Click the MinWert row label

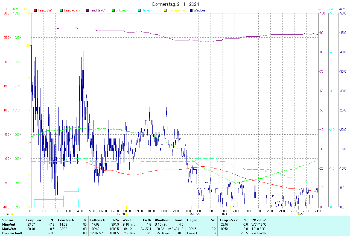[x=9, y=224]
